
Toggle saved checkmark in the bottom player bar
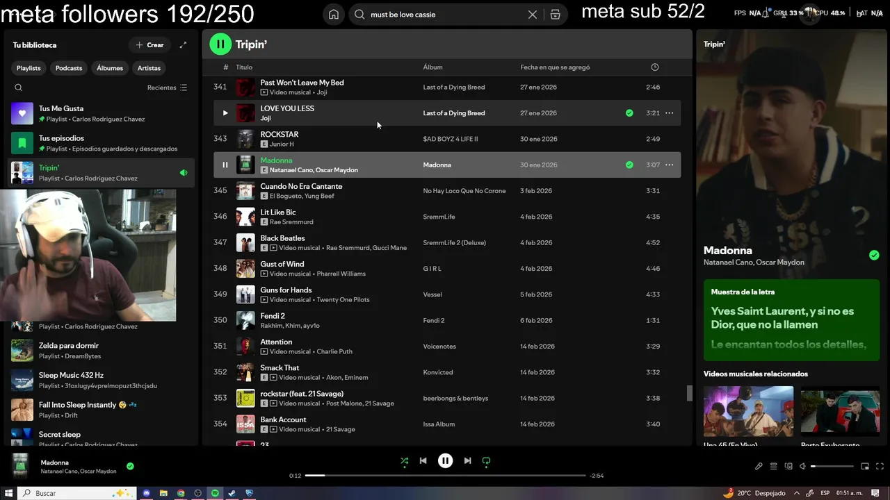[x=130, y=467]
